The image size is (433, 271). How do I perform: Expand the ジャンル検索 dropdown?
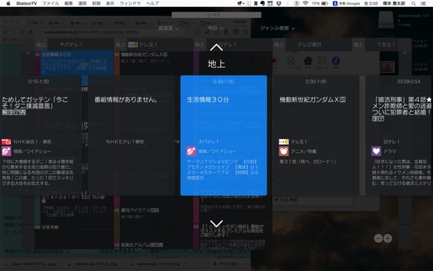(x=277, y=28)
